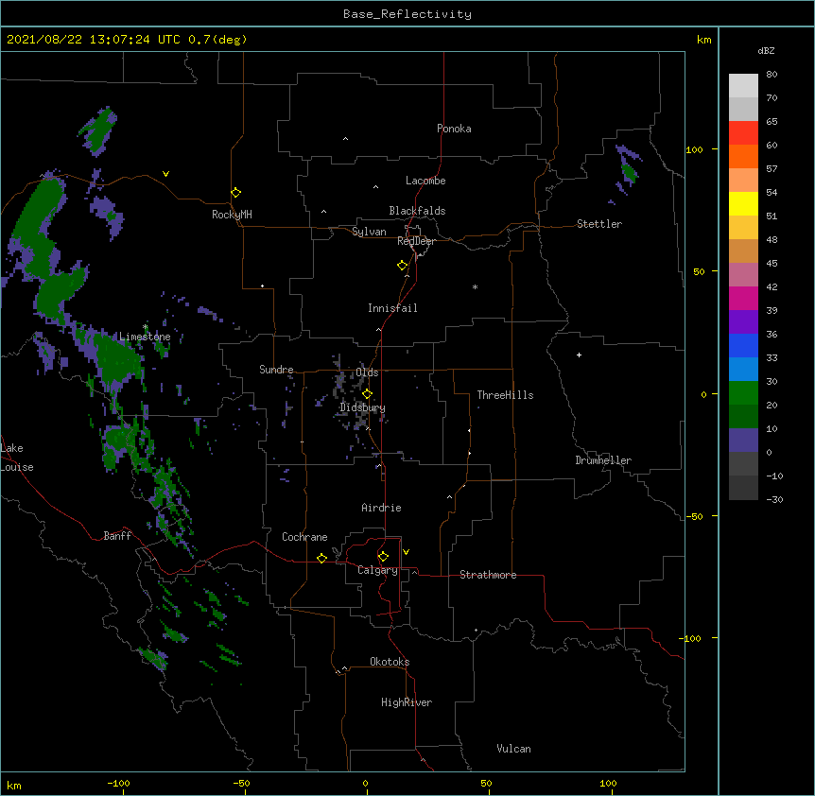815x796 pixels.
Task: Select the yellow diamond marker below Cochrane
Action: tap(321, 558)
